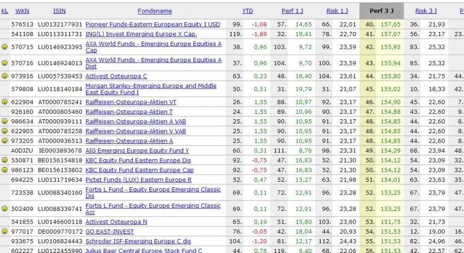Select ISIN cell IE0003893678

(60, 151)
